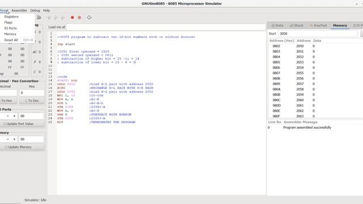Open the Assembler menu
Image resolution: width=363 pixels, height=204 pixels.
[x=19, y=10]
